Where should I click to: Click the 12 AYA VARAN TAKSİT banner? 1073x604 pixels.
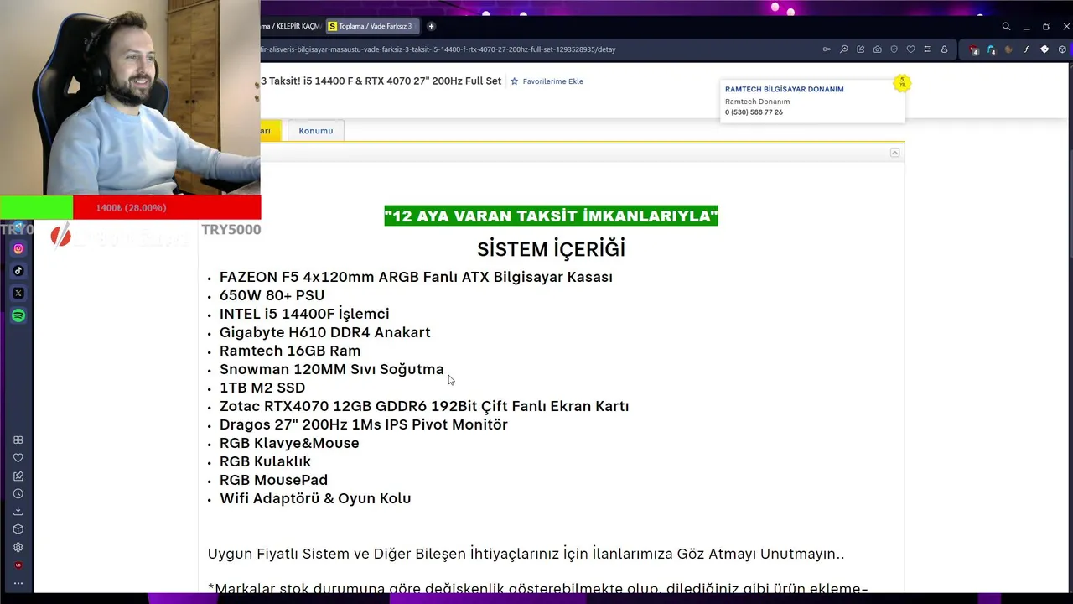[551, 216]
